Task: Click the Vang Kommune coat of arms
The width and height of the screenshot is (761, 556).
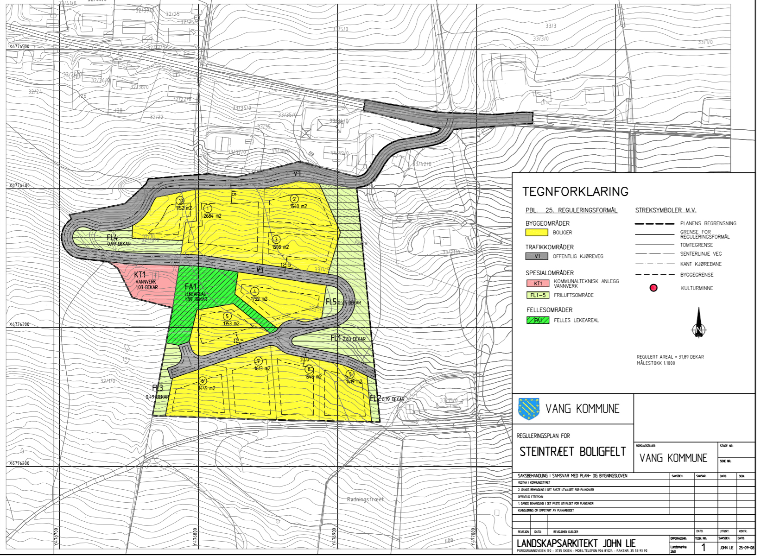Action: pos(529,409)
